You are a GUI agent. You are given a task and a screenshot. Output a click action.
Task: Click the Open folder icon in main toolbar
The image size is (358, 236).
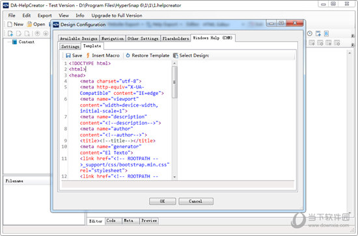(x=29, y=24)
